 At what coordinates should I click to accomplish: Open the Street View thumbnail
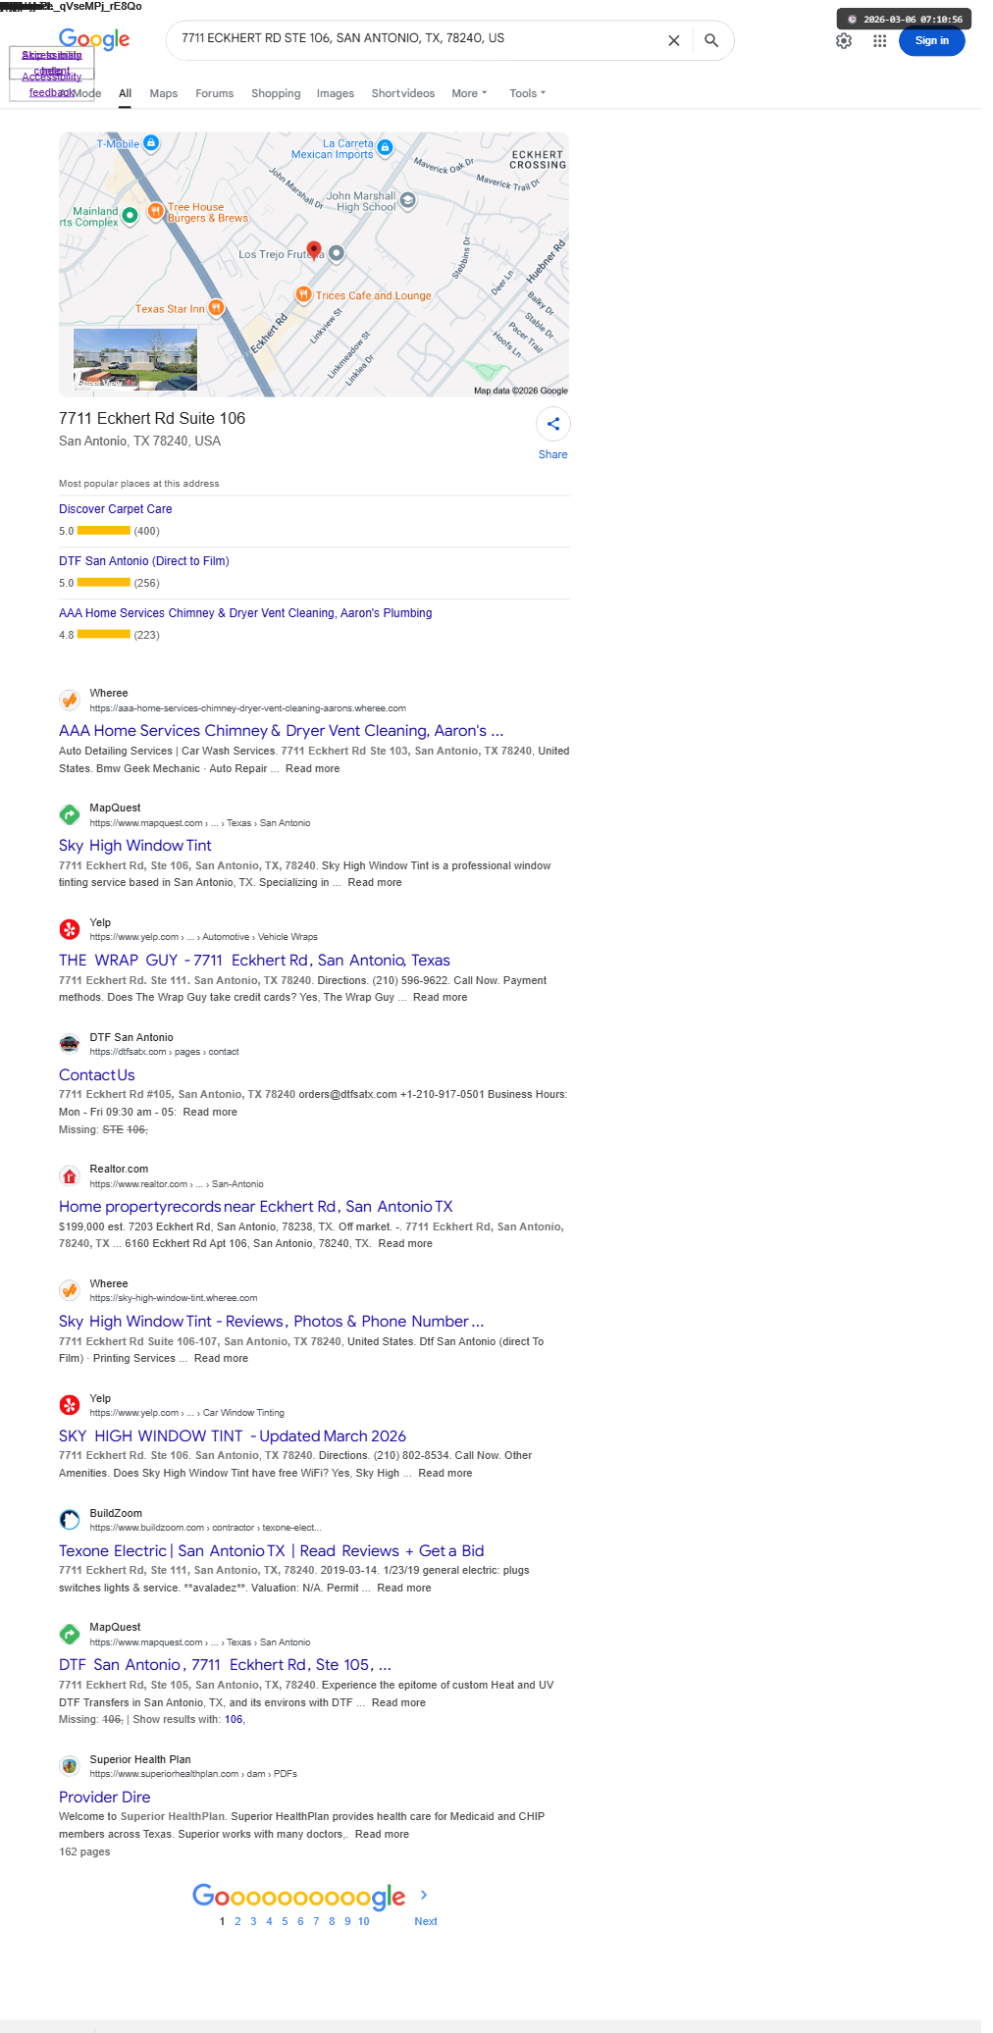[x=135, y=359]
